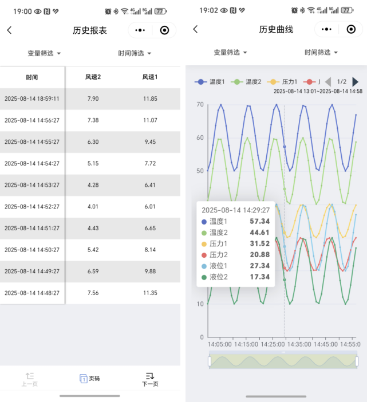
Task: Click 压力1 value 31.52 in tooltip
Action: 260,243
